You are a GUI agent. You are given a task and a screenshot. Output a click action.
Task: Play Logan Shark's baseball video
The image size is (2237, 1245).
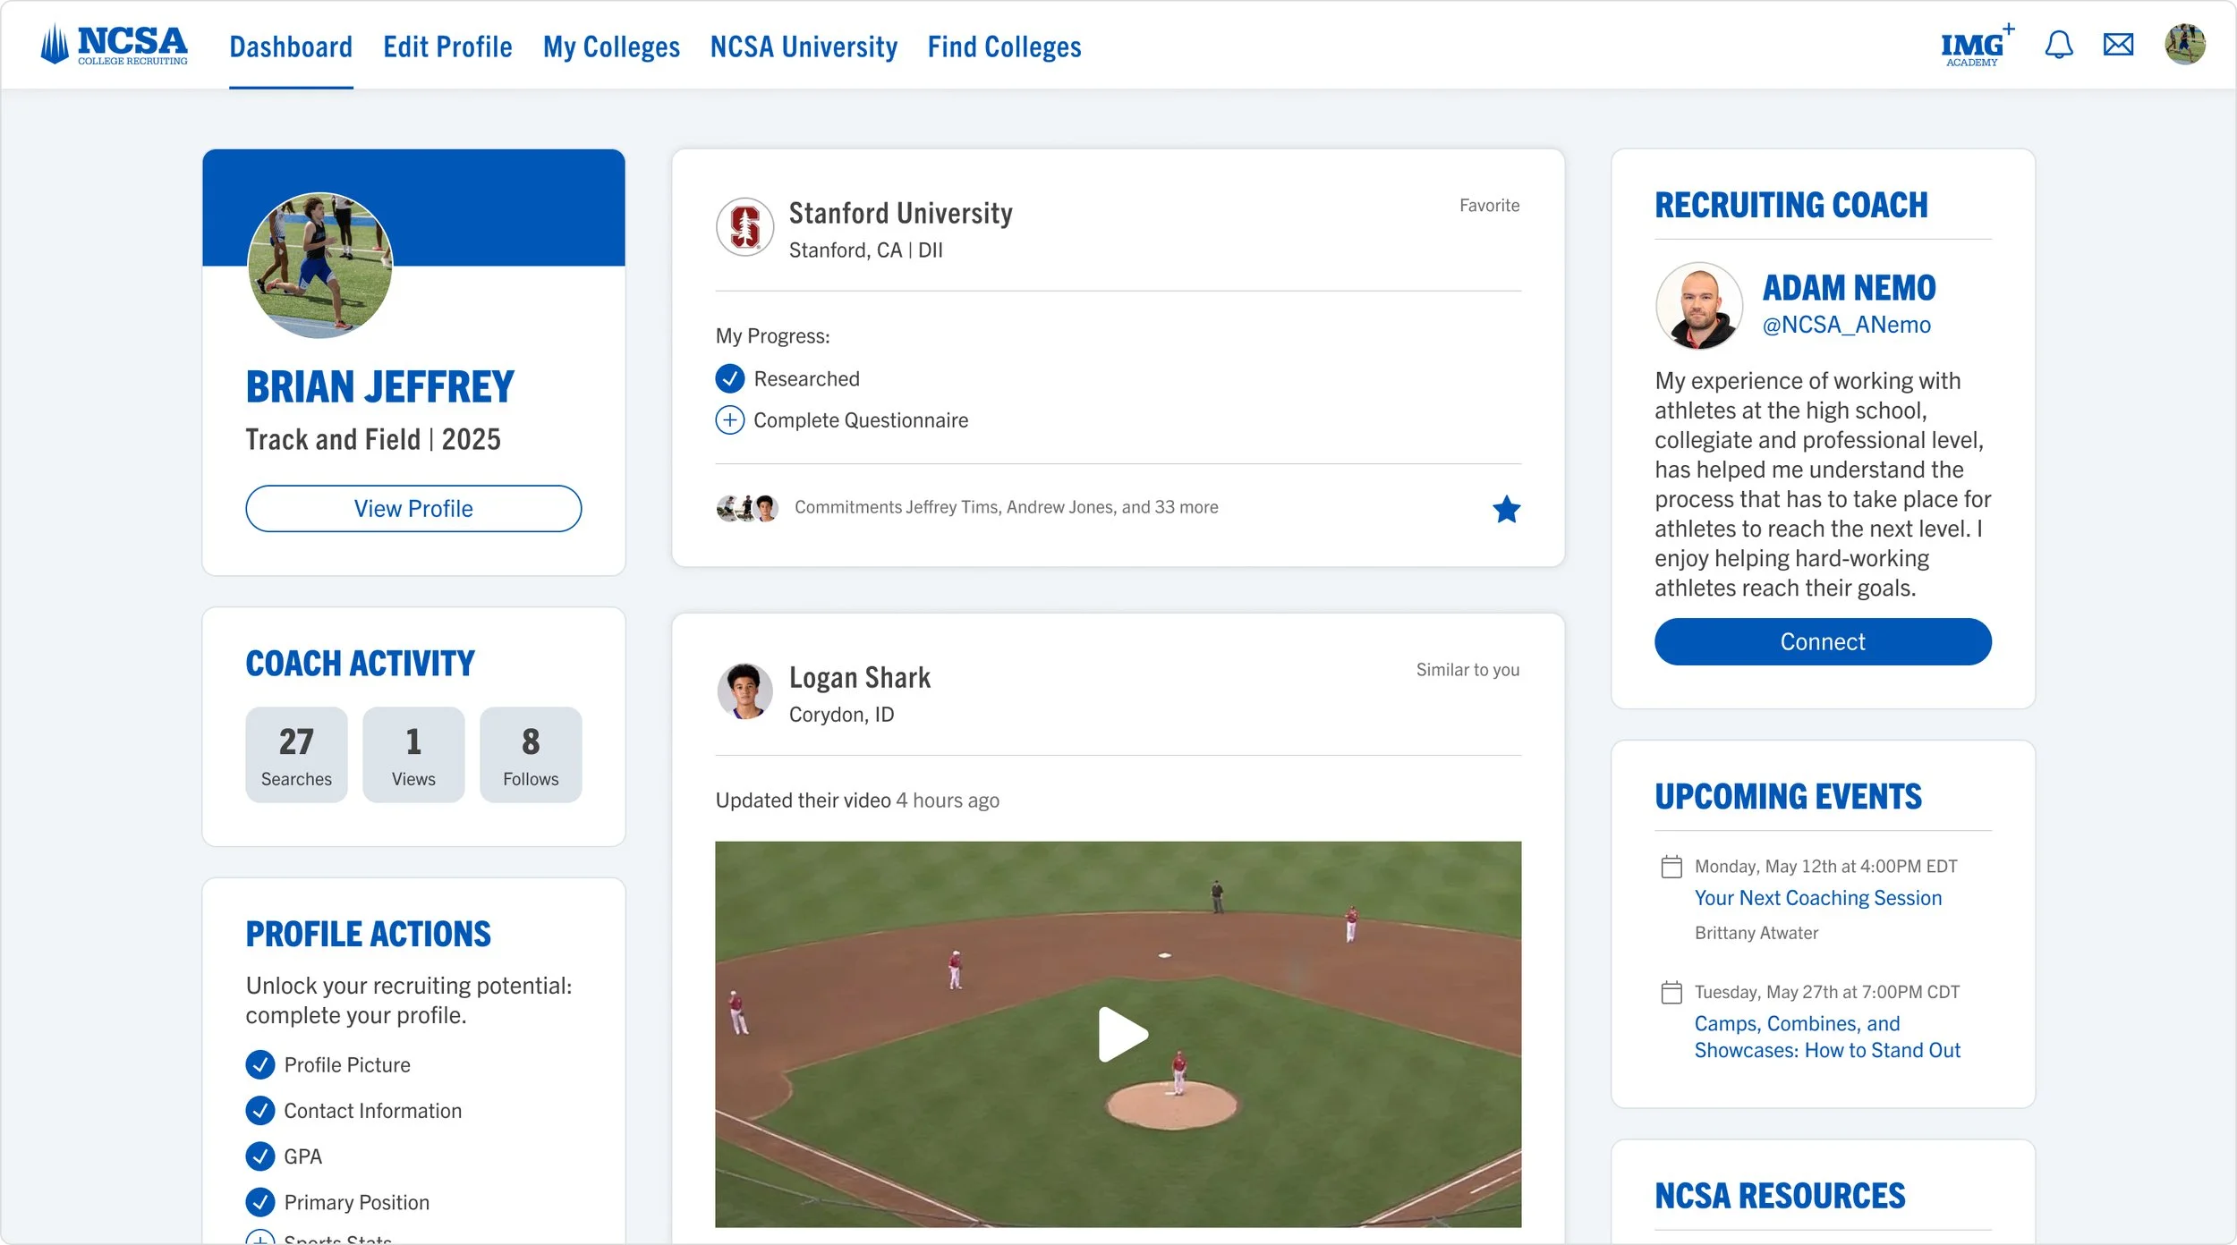1123,1035
